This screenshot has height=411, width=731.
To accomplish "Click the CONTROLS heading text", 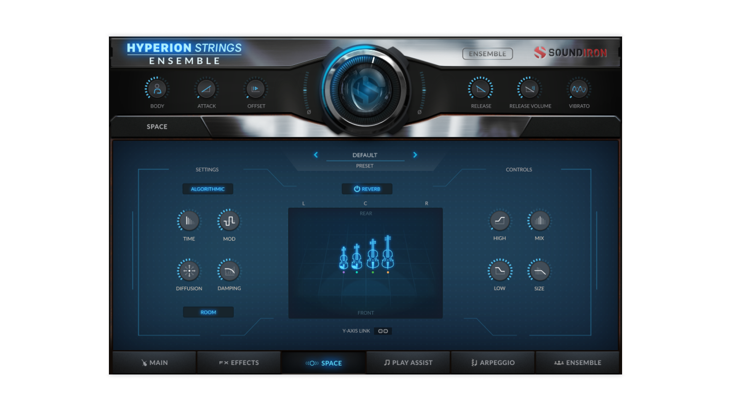I will [519, 170].
